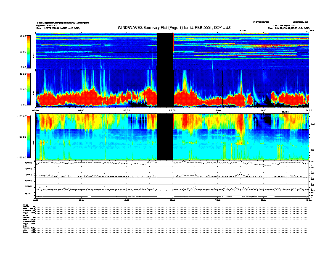Image resolution: width=333 pixels, height=257 pixels.
Task: Click the 20:00 tick label below RAD1 panel
Action: point(263,110)
